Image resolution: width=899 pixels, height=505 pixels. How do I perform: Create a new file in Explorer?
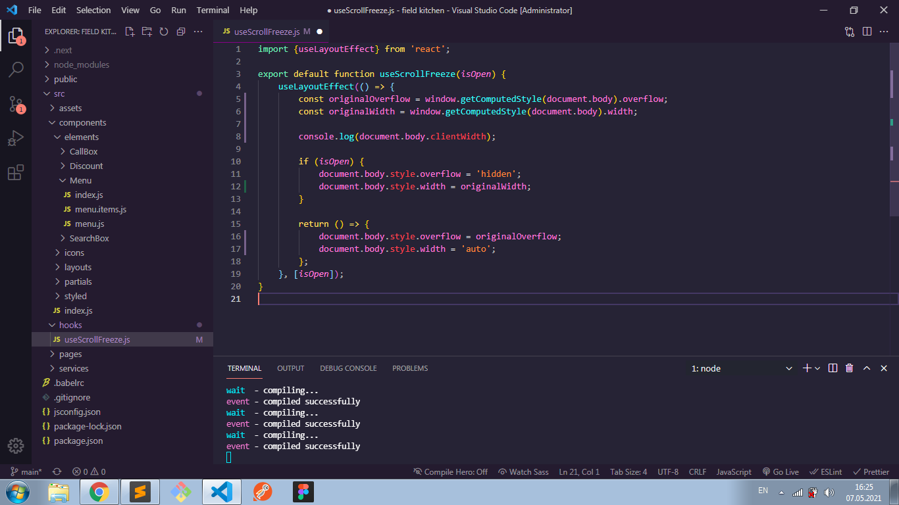point(130,31)
